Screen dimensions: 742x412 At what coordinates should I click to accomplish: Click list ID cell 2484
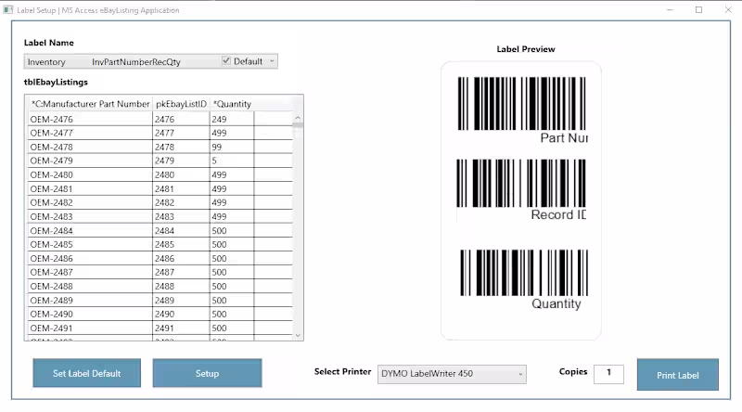click(181, 231)
